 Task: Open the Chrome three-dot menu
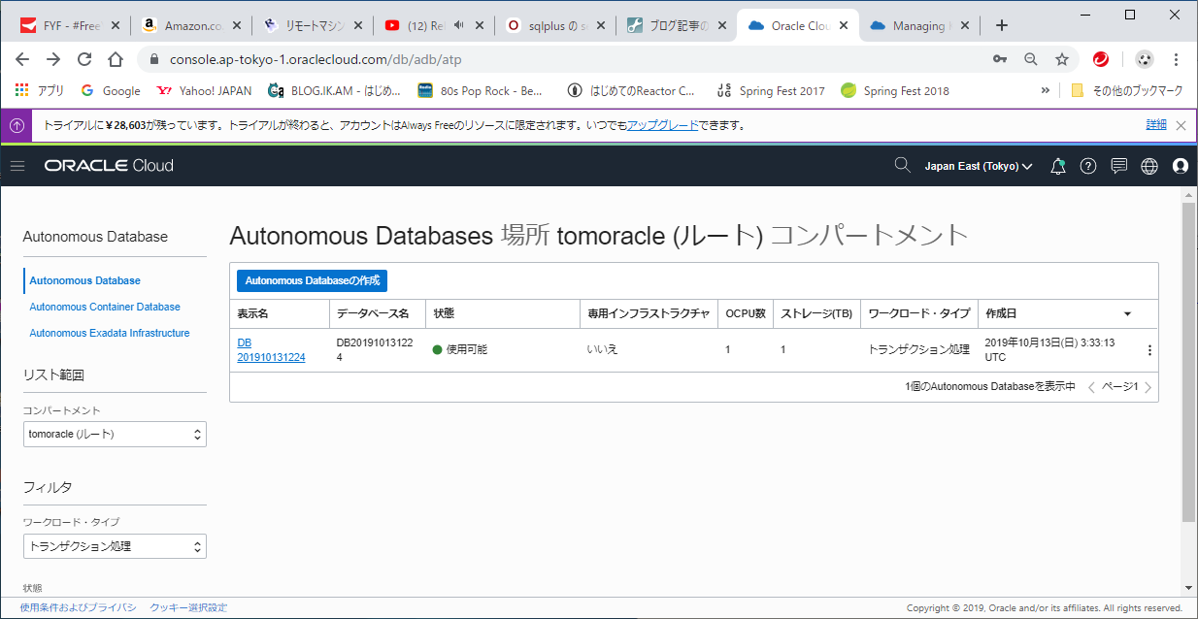click(x=1178, y=59)
